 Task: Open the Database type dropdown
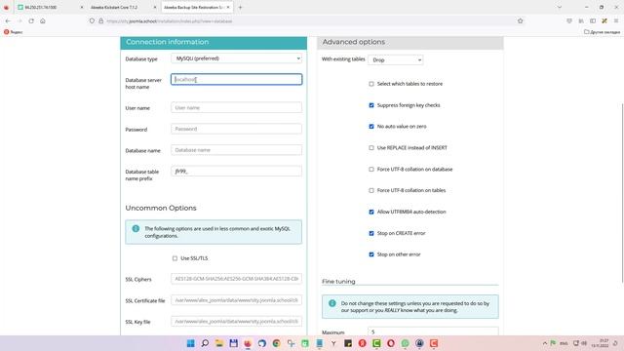tap(236, 58)
